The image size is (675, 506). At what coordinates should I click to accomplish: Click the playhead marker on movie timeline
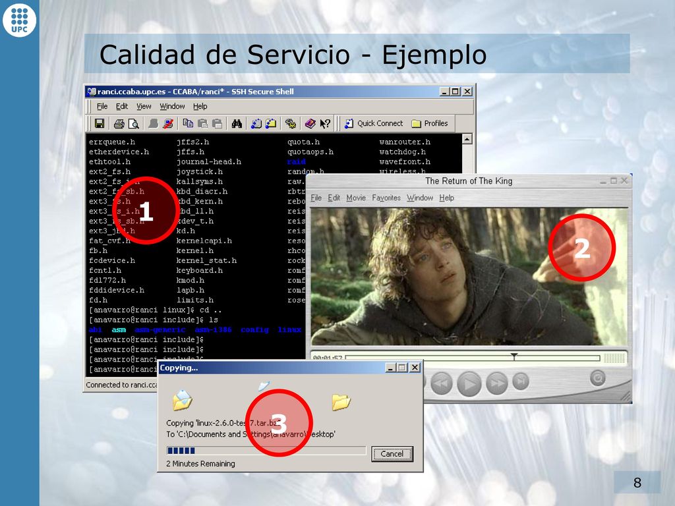pos(514,356)
